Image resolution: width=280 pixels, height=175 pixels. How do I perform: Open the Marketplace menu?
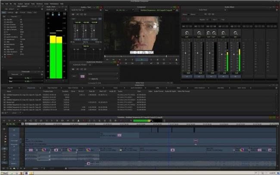(54, 4)
